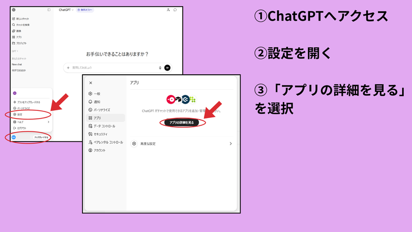The width and height of the screenshot is (412, 232).
Task: Select the 一般 settings tab
Action: (106, 94)
